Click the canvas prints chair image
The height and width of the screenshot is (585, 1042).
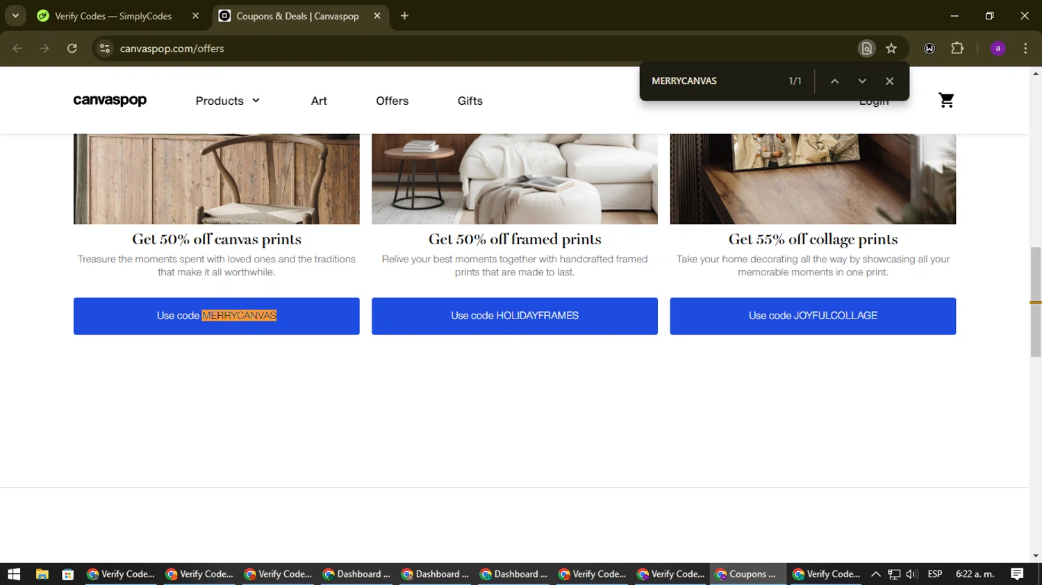click(217, 179)
